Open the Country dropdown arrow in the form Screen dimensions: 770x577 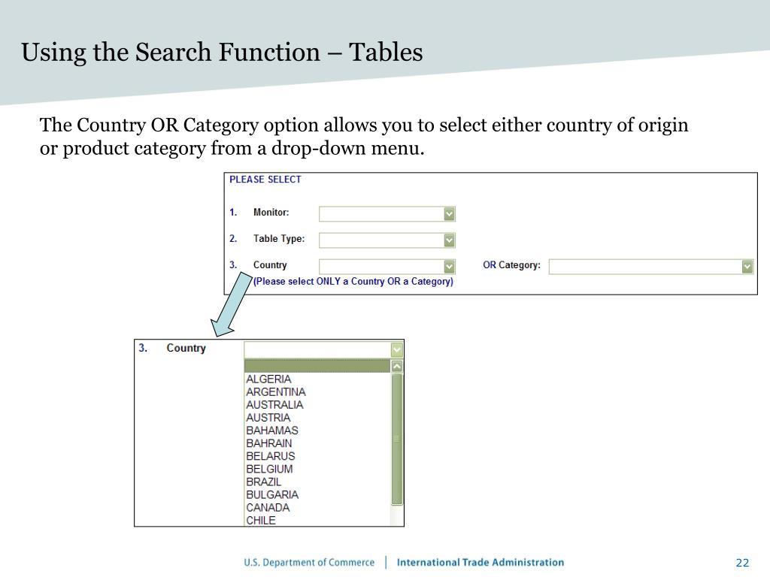pos(449,267)
